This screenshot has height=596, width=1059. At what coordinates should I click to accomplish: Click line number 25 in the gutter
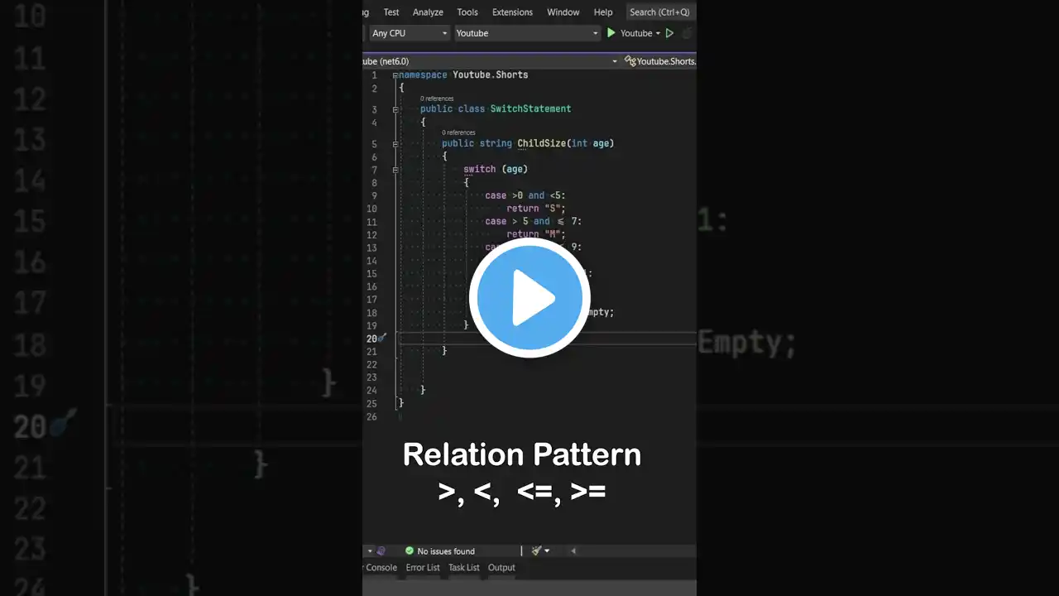(x=371, y=403)
